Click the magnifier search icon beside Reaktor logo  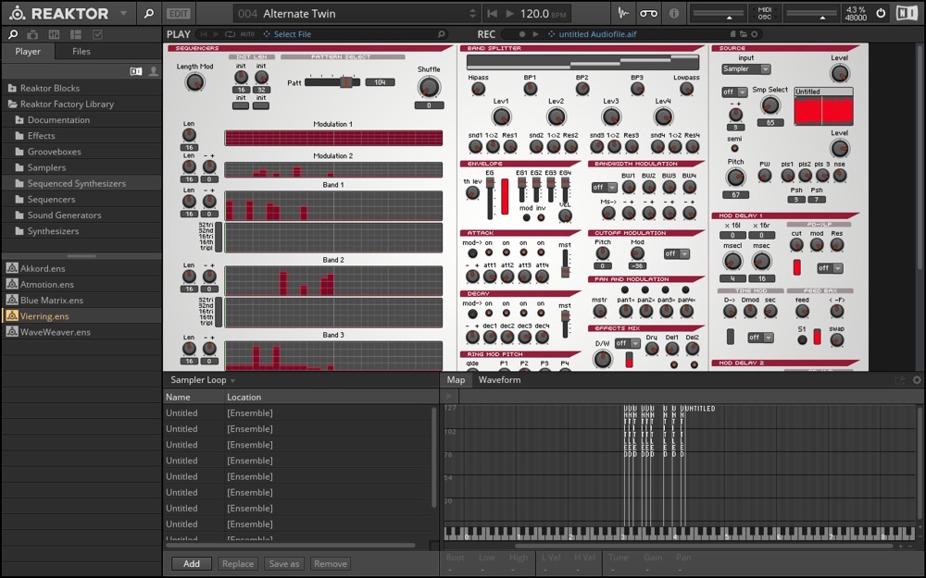(149, 13)
